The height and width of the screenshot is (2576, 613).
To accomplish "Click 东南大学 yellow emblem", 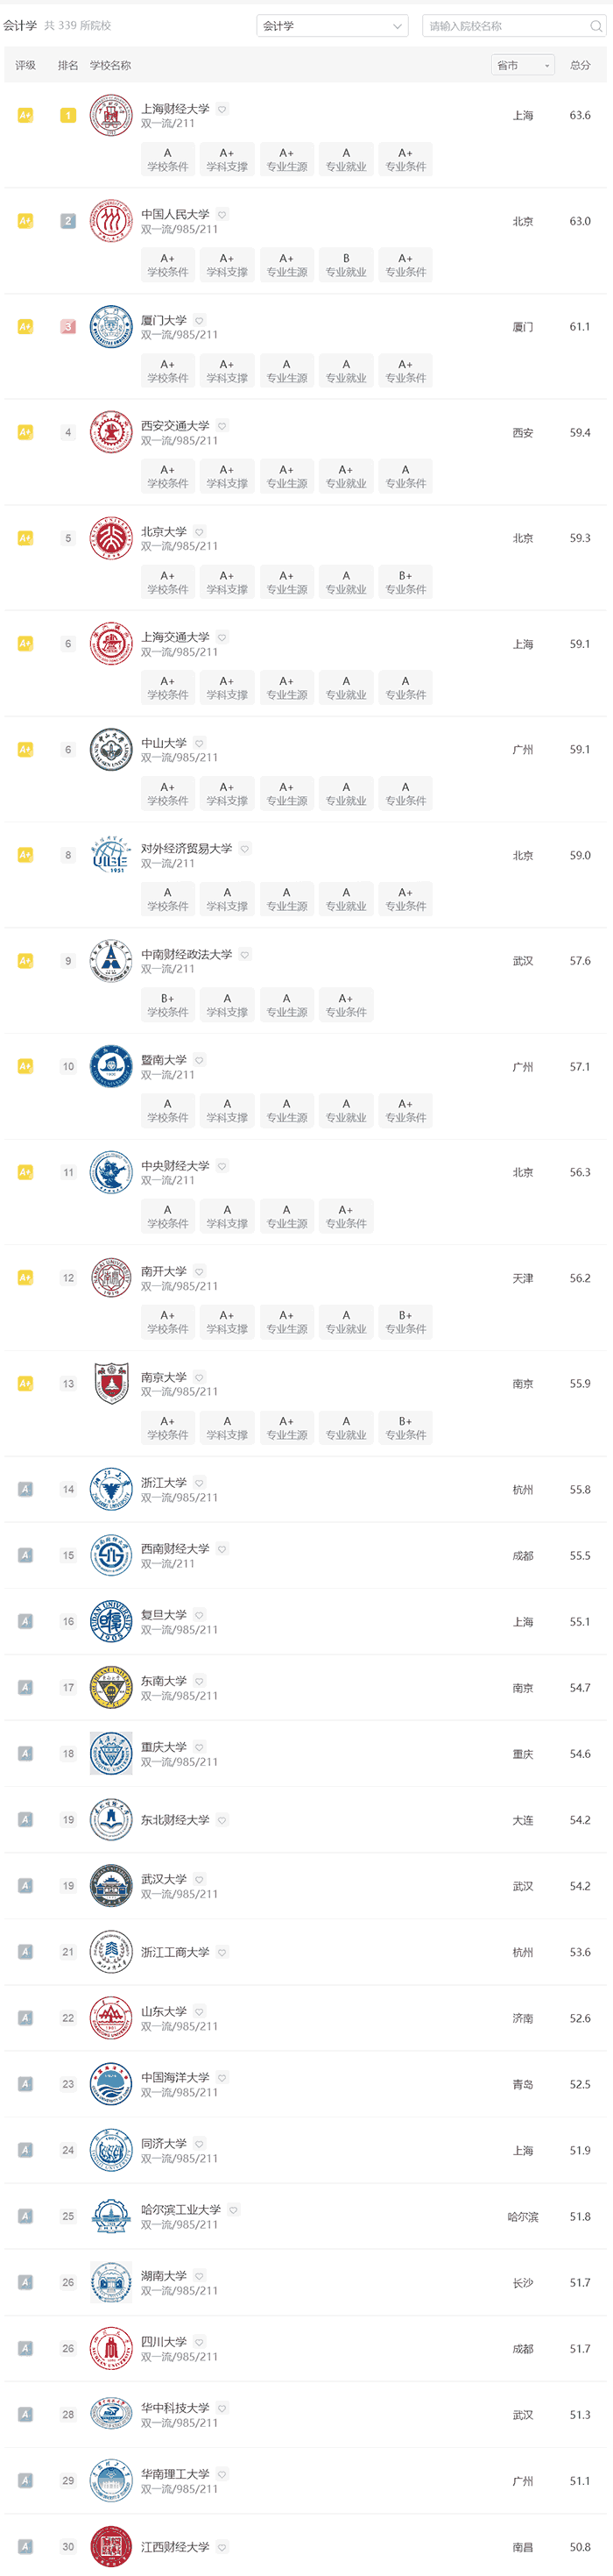I will pyautogui.click(x=111, y=1688).
